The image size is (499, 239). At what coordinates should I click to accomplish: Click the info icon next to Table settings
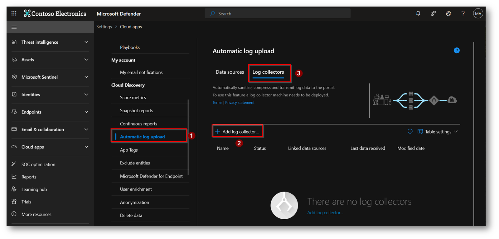click(410, 131)
